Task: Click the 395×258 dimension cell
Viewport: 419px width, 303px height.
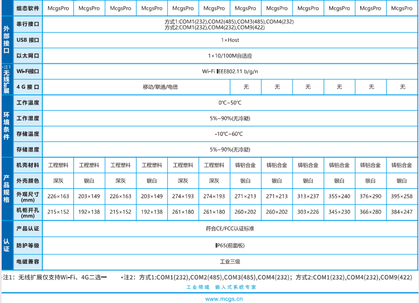Action: [x=402, y=196]
